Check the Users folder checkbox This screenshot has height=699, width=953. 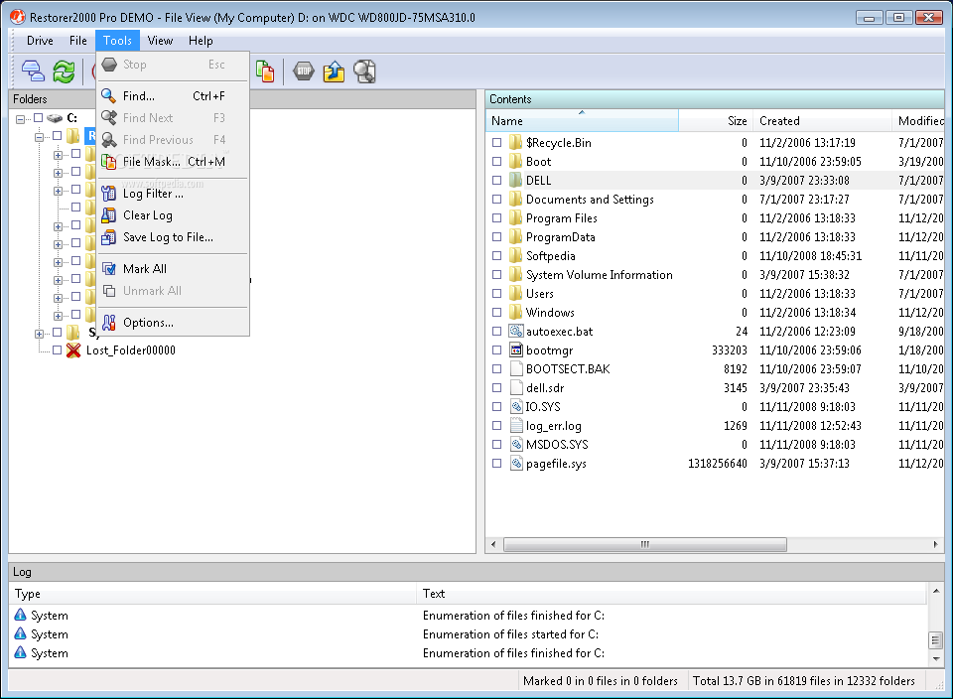[x=497, y=294]
